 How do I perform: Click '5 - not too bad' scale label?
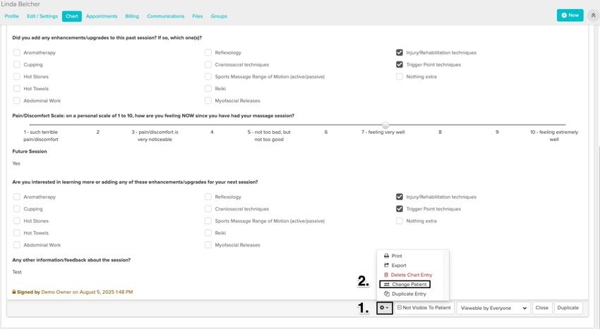(x=269, y=136)
